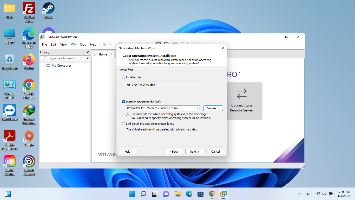Click the 'Could not detect which operating system' text
Screen dimensions: 355x200
click(169, 114)
